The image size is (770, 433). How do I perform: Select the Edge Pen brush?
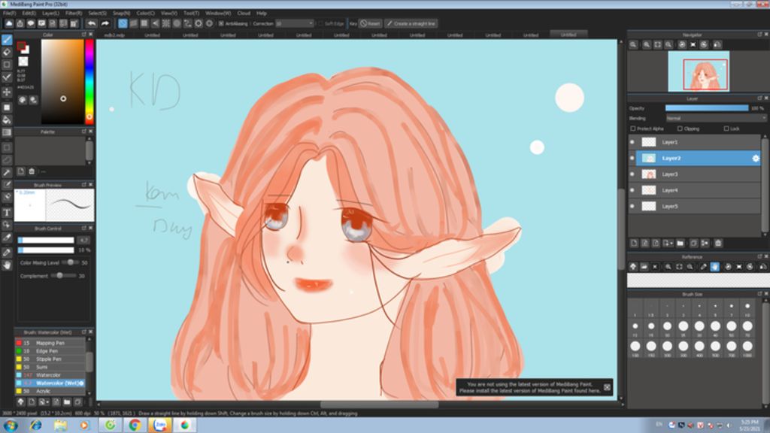[x=50, y=351]
